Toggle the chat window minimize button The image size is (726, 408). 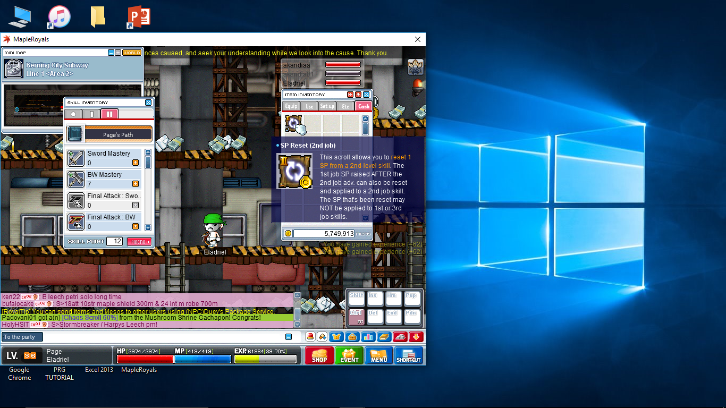coord(289,337)
